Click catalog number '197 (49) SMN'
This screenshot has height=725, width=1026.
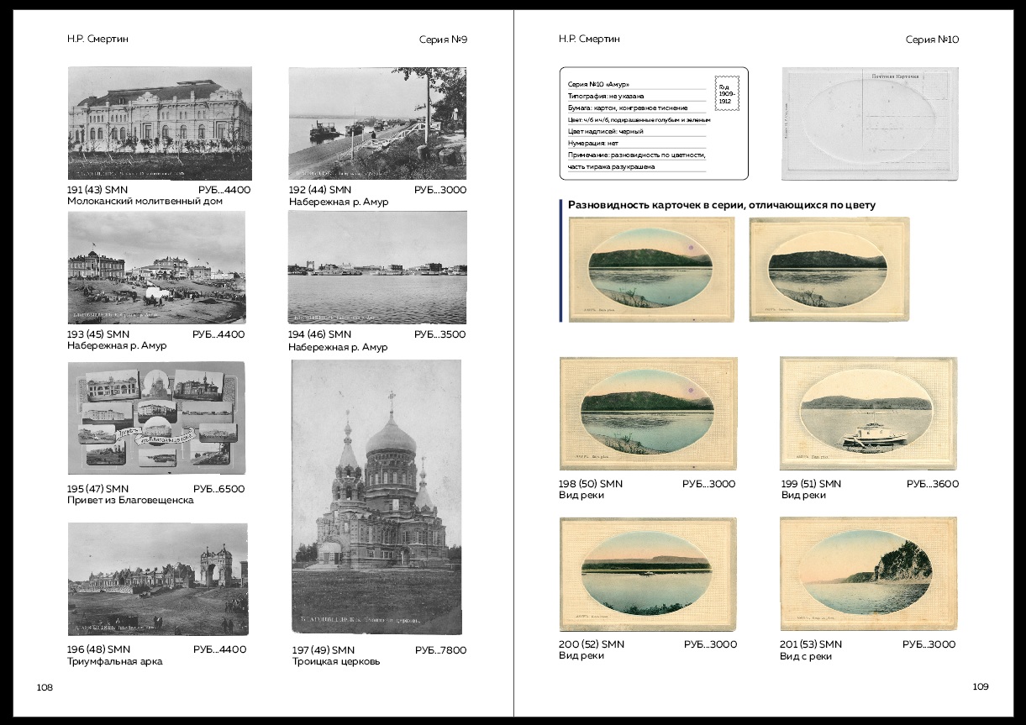324,650
